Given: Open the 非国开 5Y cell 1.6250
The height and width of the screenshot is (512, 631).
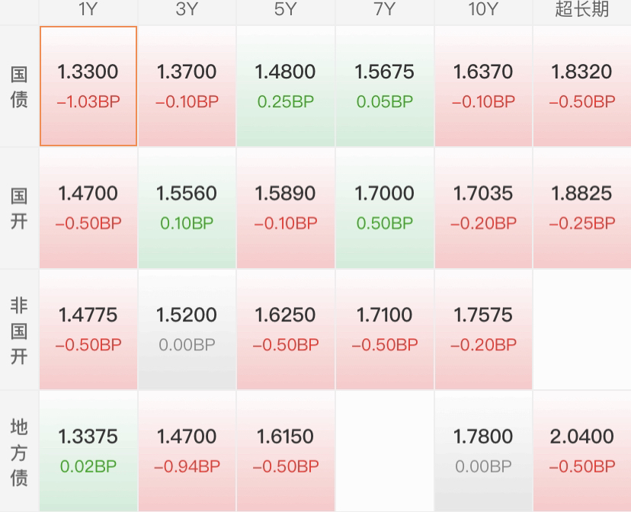Looking at the screenshot, I should click(286, 329).
